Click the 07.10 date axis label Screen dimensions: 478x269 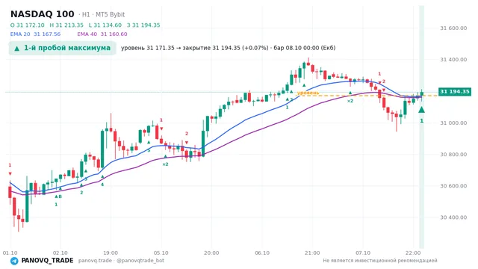coord(363,253)
